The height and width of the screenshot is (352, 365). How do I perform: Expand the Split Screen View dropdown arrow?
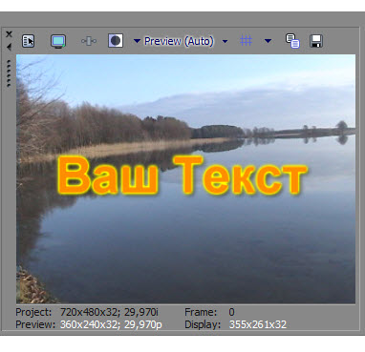137,41
